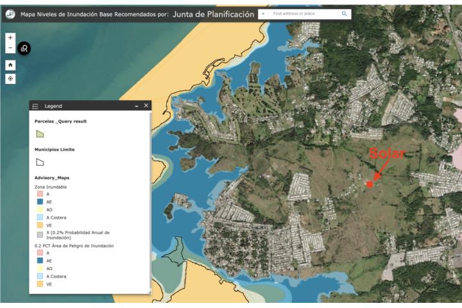Click the magnifier search button

[x=344, y=13]
